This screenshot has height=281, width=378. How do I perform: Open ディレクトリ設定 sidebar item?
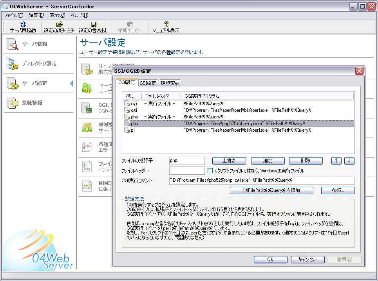point(38,64)
